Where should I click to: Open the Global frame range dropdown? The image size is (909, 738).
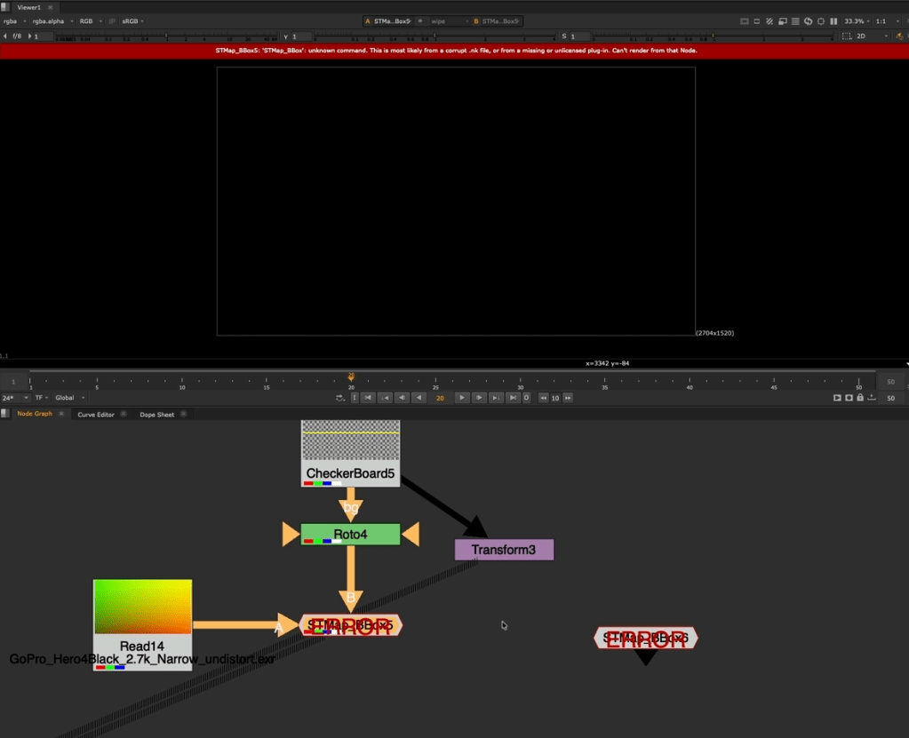pyautogui.click(x=70, y=398)
